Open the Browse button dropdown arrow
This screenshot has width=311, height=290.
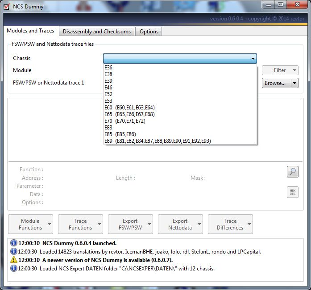click(294, 83)
